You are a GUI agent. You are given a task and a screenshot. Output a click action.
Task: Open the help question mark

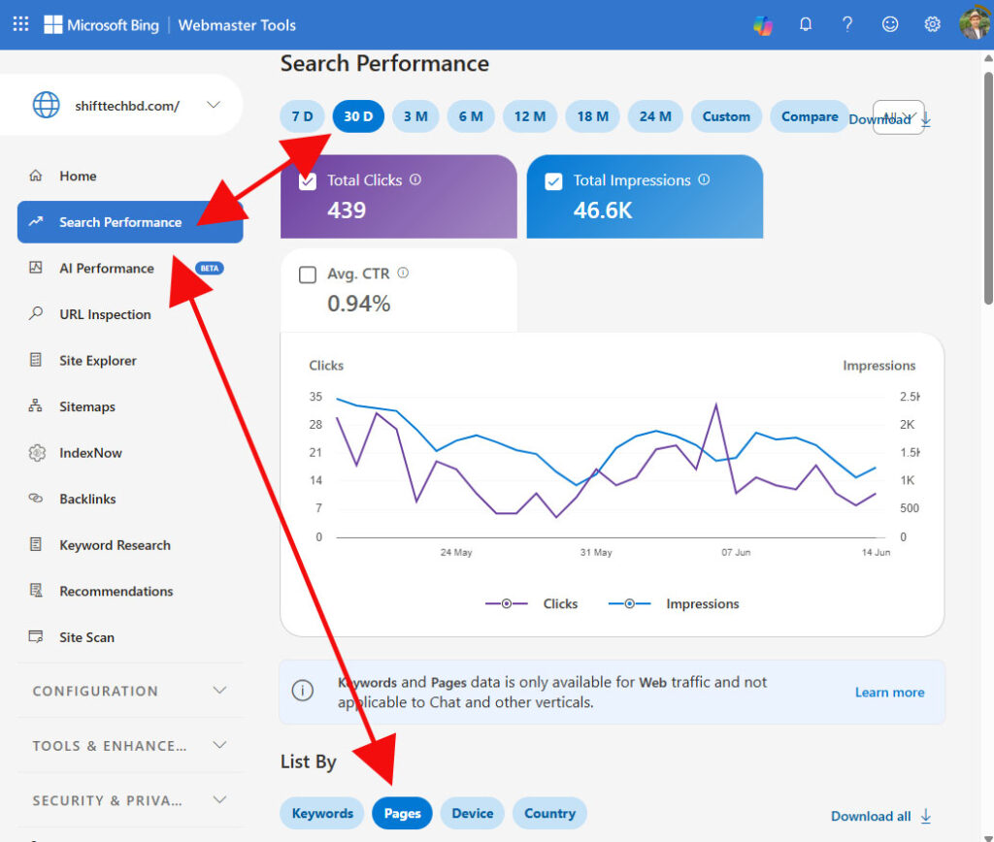click(846, 24)
